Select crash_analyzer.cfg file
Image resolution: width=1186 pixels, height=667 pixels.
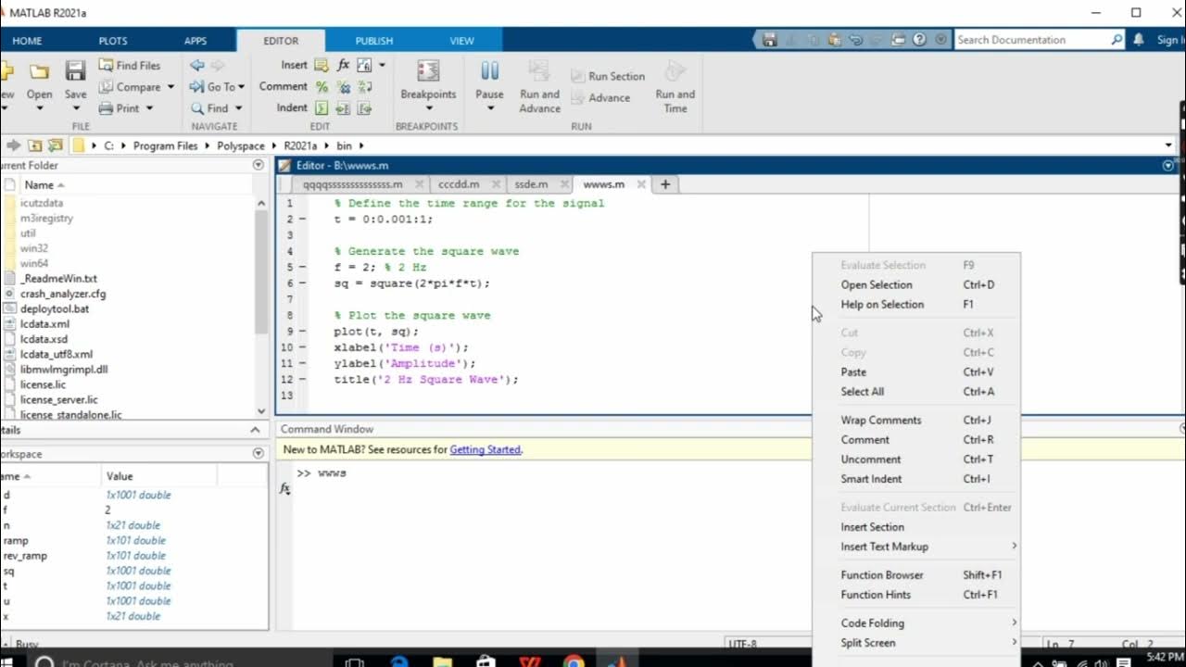point(63,294)
